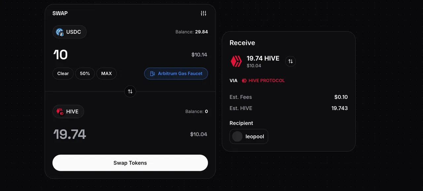Click the Swap Tokens button
This screenshot has height=191, width=423.
click(x=130, y=163)
